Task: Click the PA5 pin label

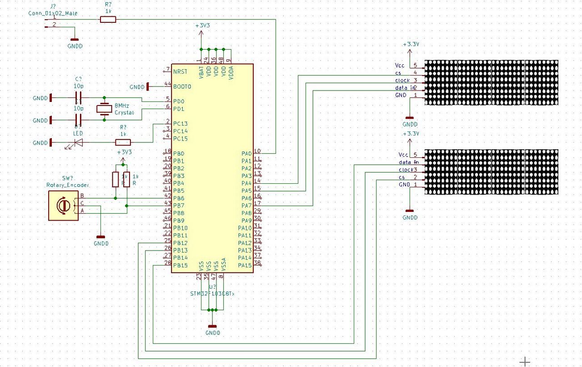Action: point(246,191)
